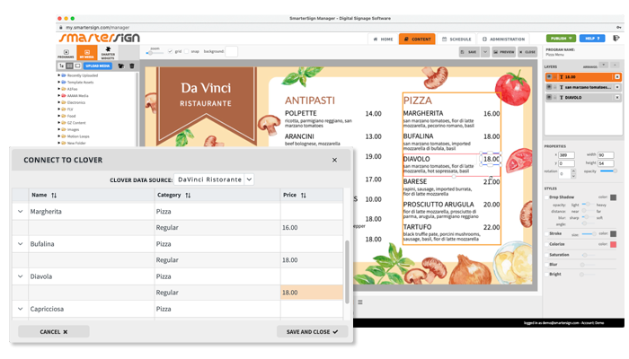Image resolution: width=629 pixels, height=359 pixels.
Task: Select the grid thumbnail view icon in media panel
Action: coord(69,66)
